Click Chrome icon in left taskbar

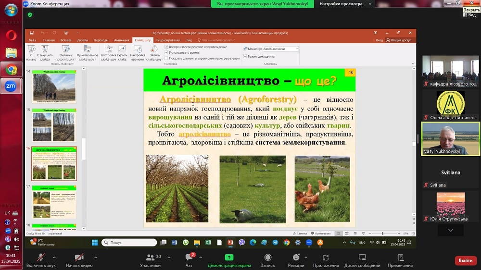pyautogui.click(x=12, y=70)
